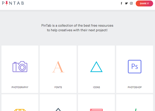This screenshot has height=111, width=155.
Task: Click the red browser window icon card
Action: pyautogui.click(x=96, y=103)
